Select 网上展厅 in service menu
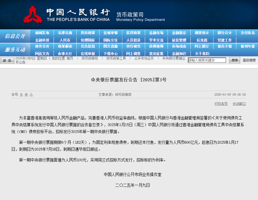Screen dimensions: 258x200 [x=202, y=46]
